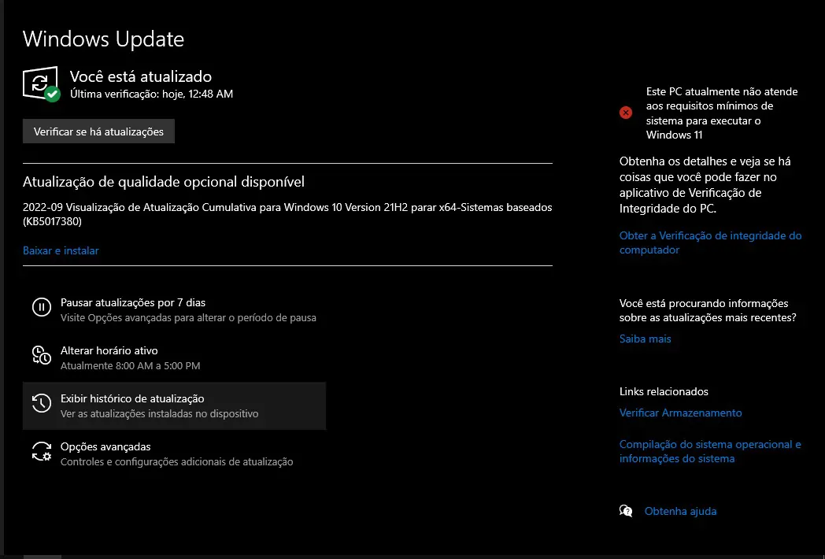Image resolution: width=825 pixels, height=559 pixels.
Task: Click Atualização de qualidade opcional disponível heading
Action: tap(164, 182)
